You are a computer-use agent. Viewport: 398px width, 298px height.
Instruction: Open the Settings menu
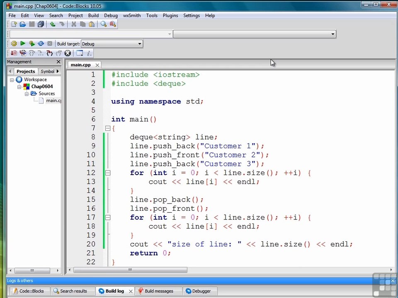[192, 15]
